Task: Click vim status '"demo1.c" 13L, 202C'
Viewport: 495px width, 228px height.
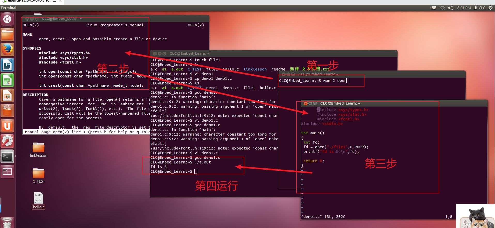Action: click(x=323, y=217)
